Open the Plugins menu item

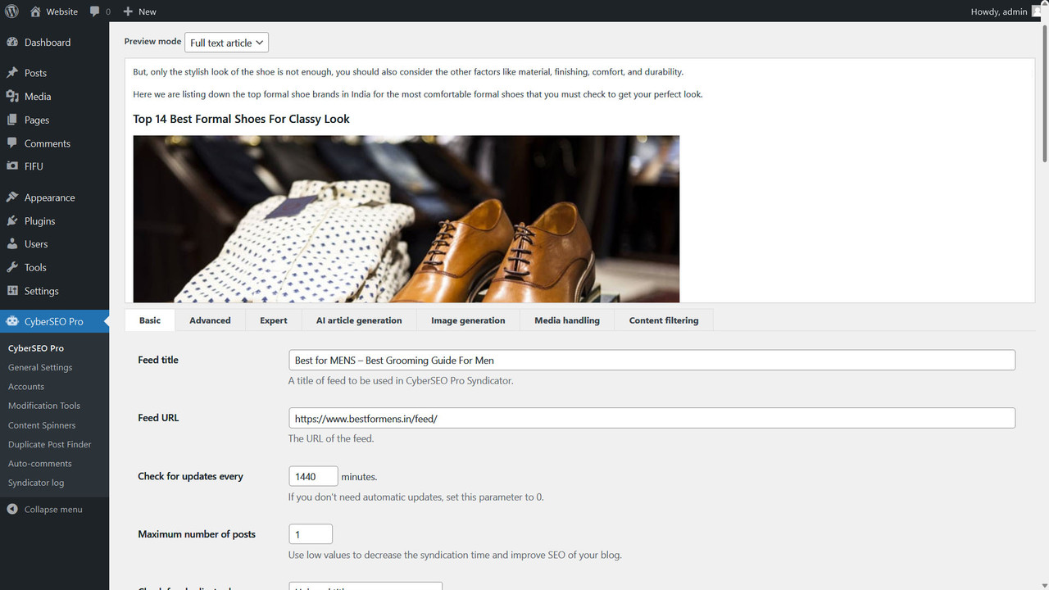tap(54, 220)
